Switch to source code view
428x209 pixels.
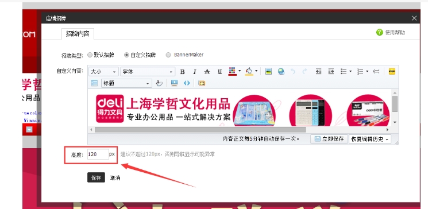(x=187, y=83)
